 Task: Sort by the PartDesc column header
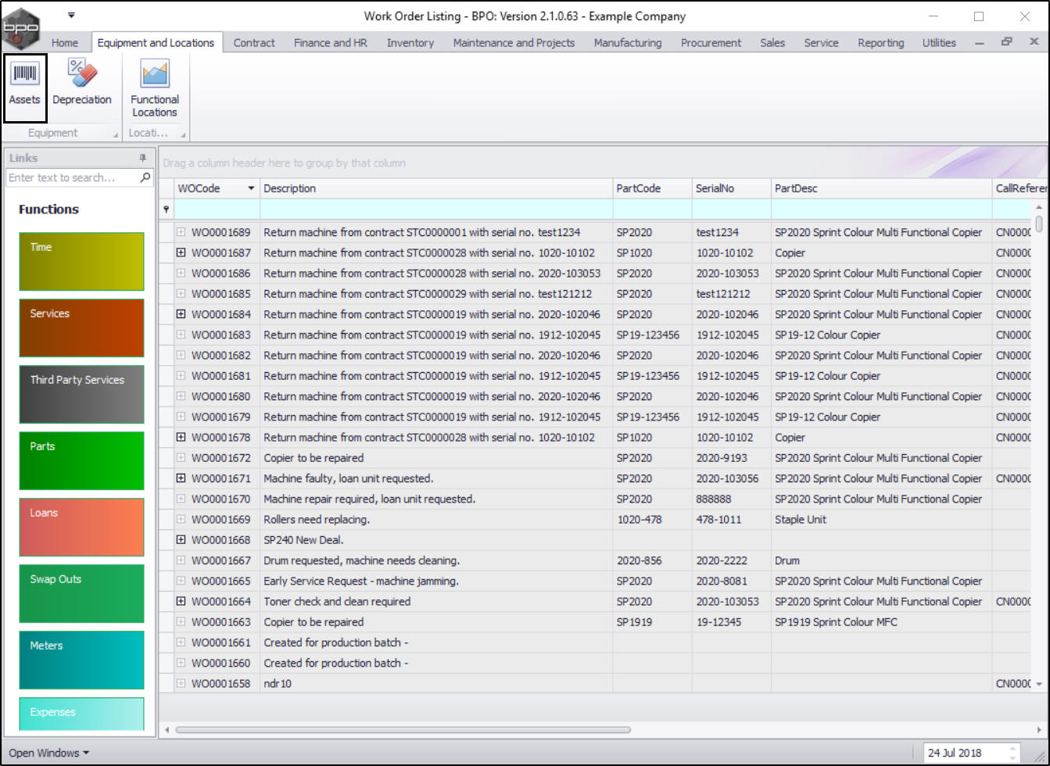tap(882, 188)
